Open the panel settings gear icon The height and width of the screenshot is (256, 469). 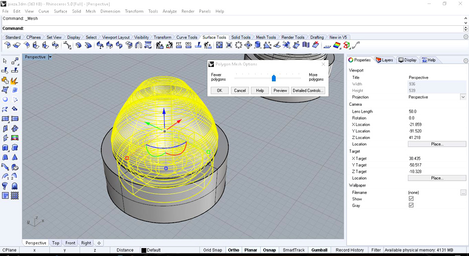(x=466, y=61)
